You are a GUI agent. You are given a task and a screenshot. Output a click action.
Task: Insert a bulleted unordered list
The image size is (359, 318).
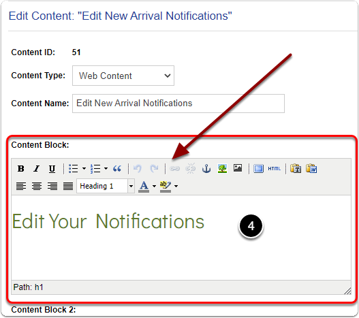click(x=74, y=169)
